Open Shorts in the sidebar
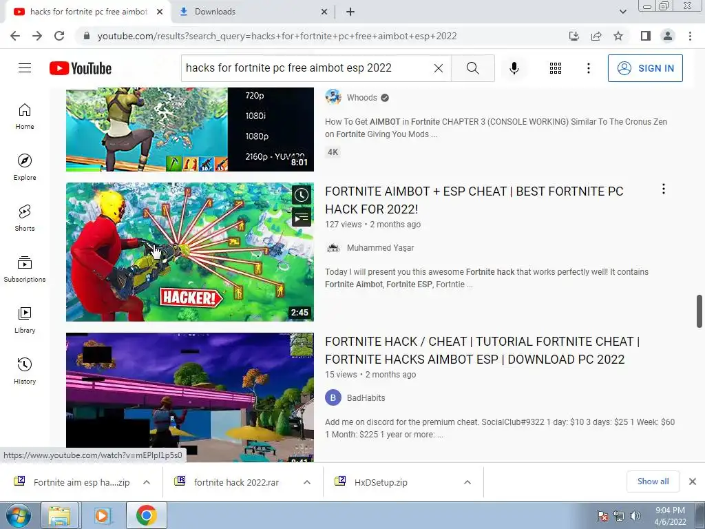 click(x=25, y=218)
